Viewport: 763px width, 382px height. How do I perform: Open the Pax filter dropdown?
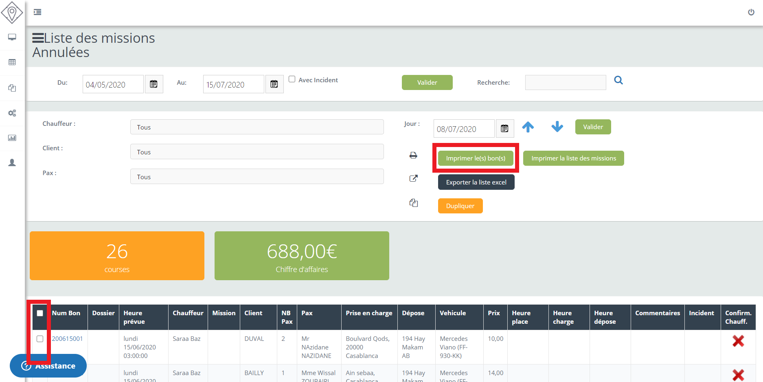(257, 177)
